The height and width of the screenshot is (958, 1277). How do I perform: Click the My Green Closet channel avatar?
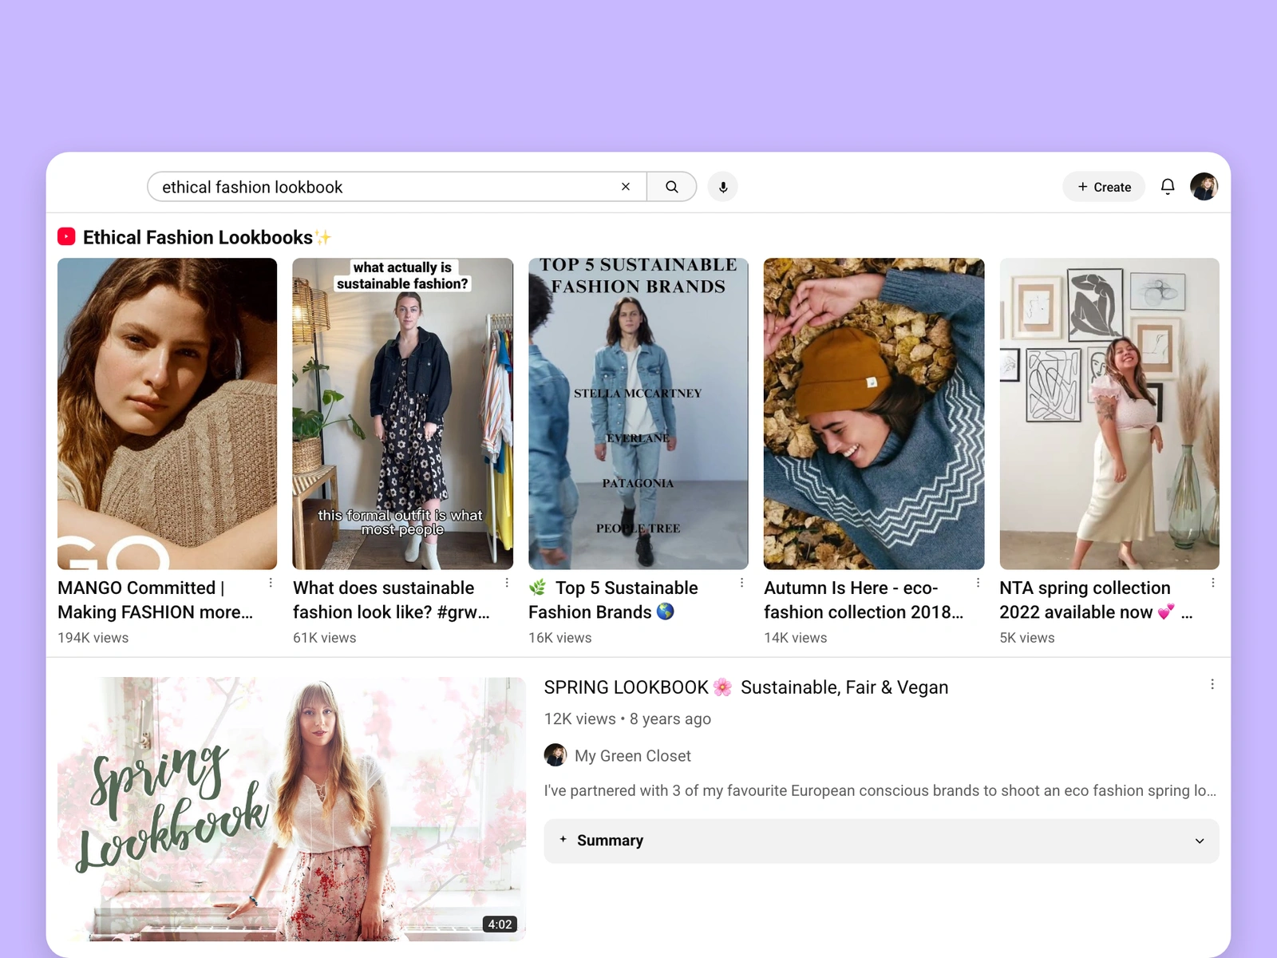tap(555, 755)
